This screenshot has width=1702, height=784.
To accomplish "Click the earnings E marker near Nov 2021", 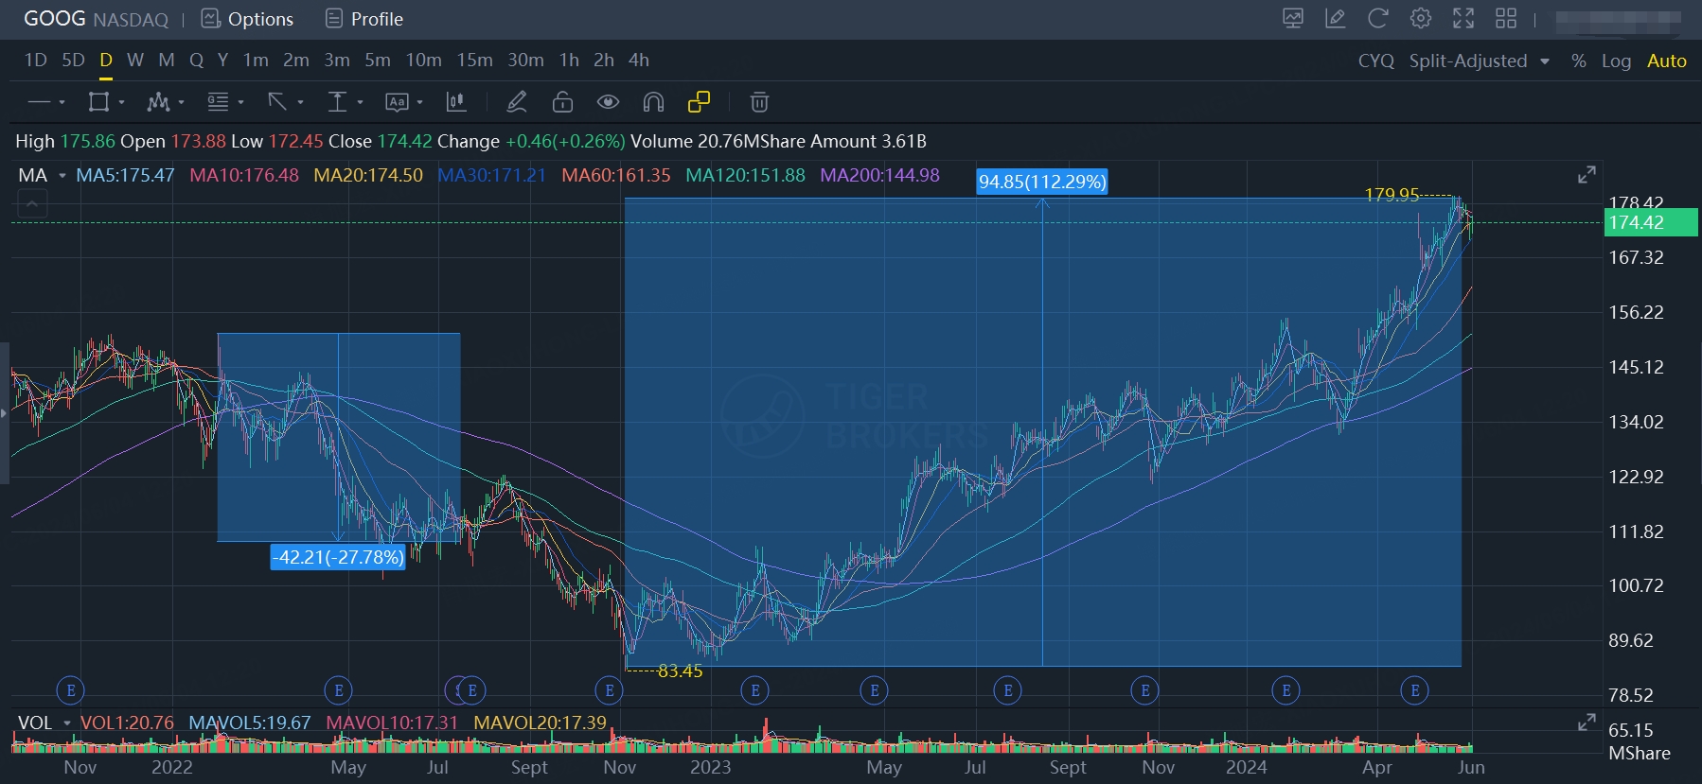I will pos(71,690).
